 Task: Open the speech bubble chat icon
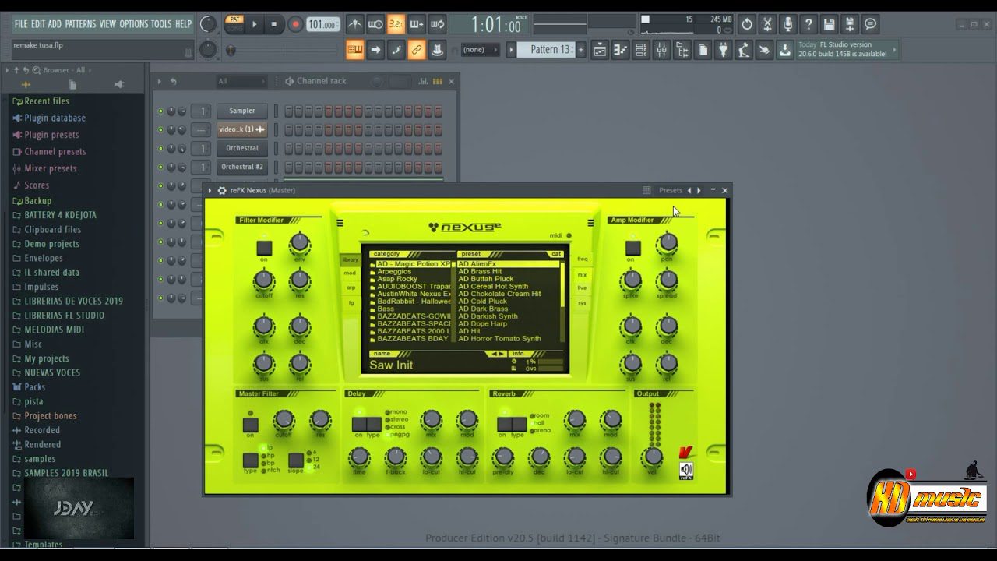(x=870, y=24)
